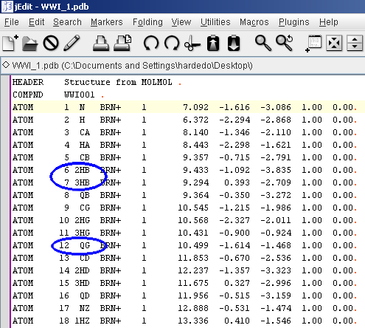Undo the last edit with the counterclockwise arrow
This screenshot has height=328, width=365.
point(151,44)
